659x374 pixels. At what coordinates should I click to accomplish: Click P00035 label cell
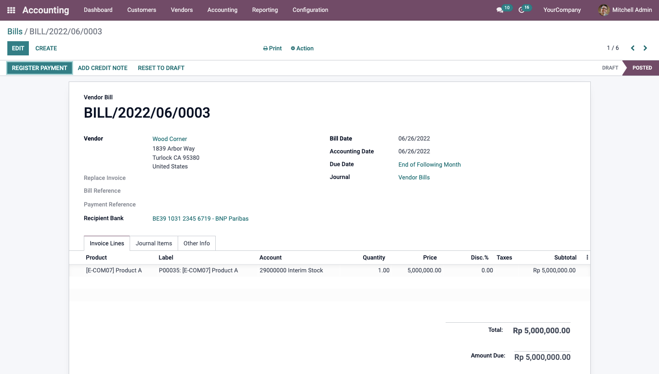point(198,271)
